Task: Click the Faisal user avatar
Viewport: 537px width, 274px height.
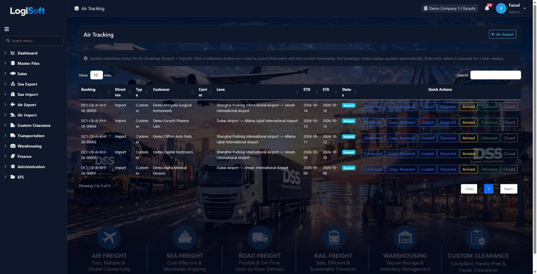Action: (501, 8)
